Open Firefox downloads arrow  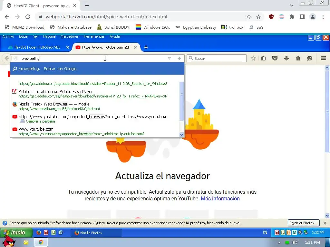click(x=286, y=59)
